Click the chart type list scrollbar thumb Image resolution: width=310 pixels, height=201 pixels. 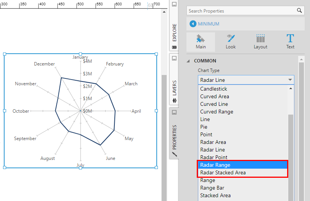click(291, 158)
